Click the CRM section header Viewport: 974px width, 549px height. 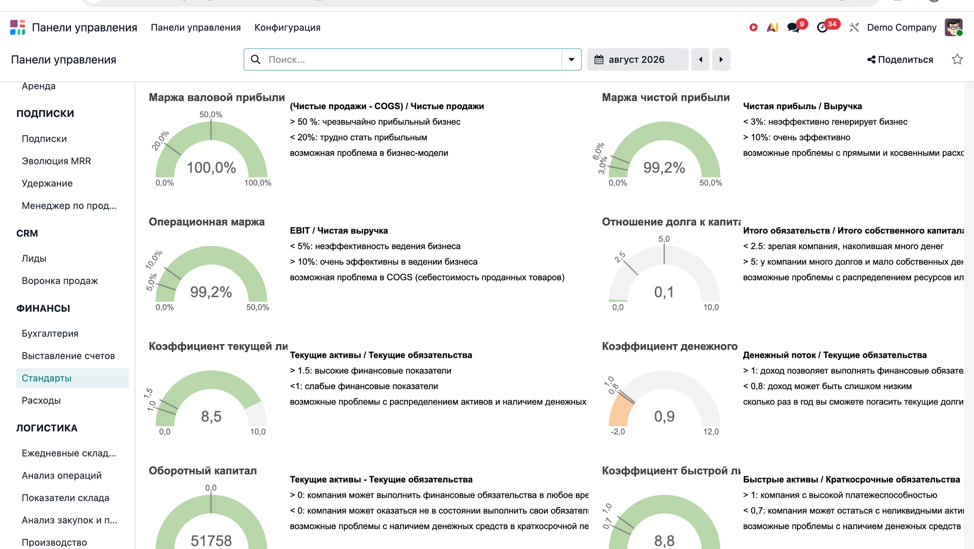[x=27, y=233]
